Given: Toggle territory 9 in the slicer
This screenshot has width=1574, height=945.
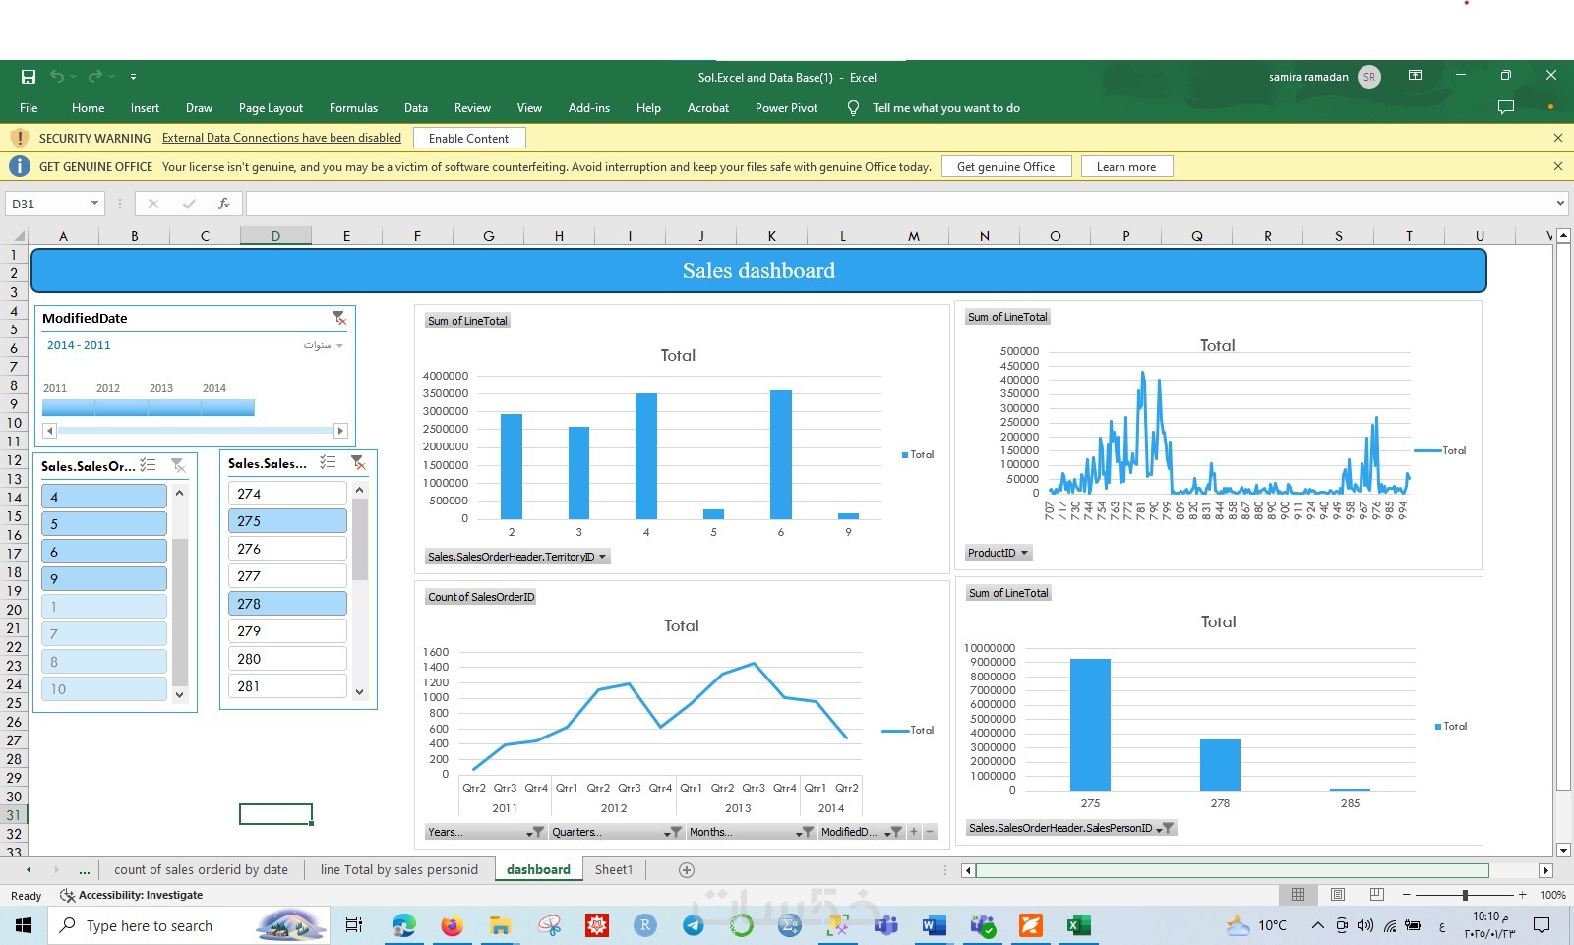Looking at the screenshot, I should tap(104, 579).
